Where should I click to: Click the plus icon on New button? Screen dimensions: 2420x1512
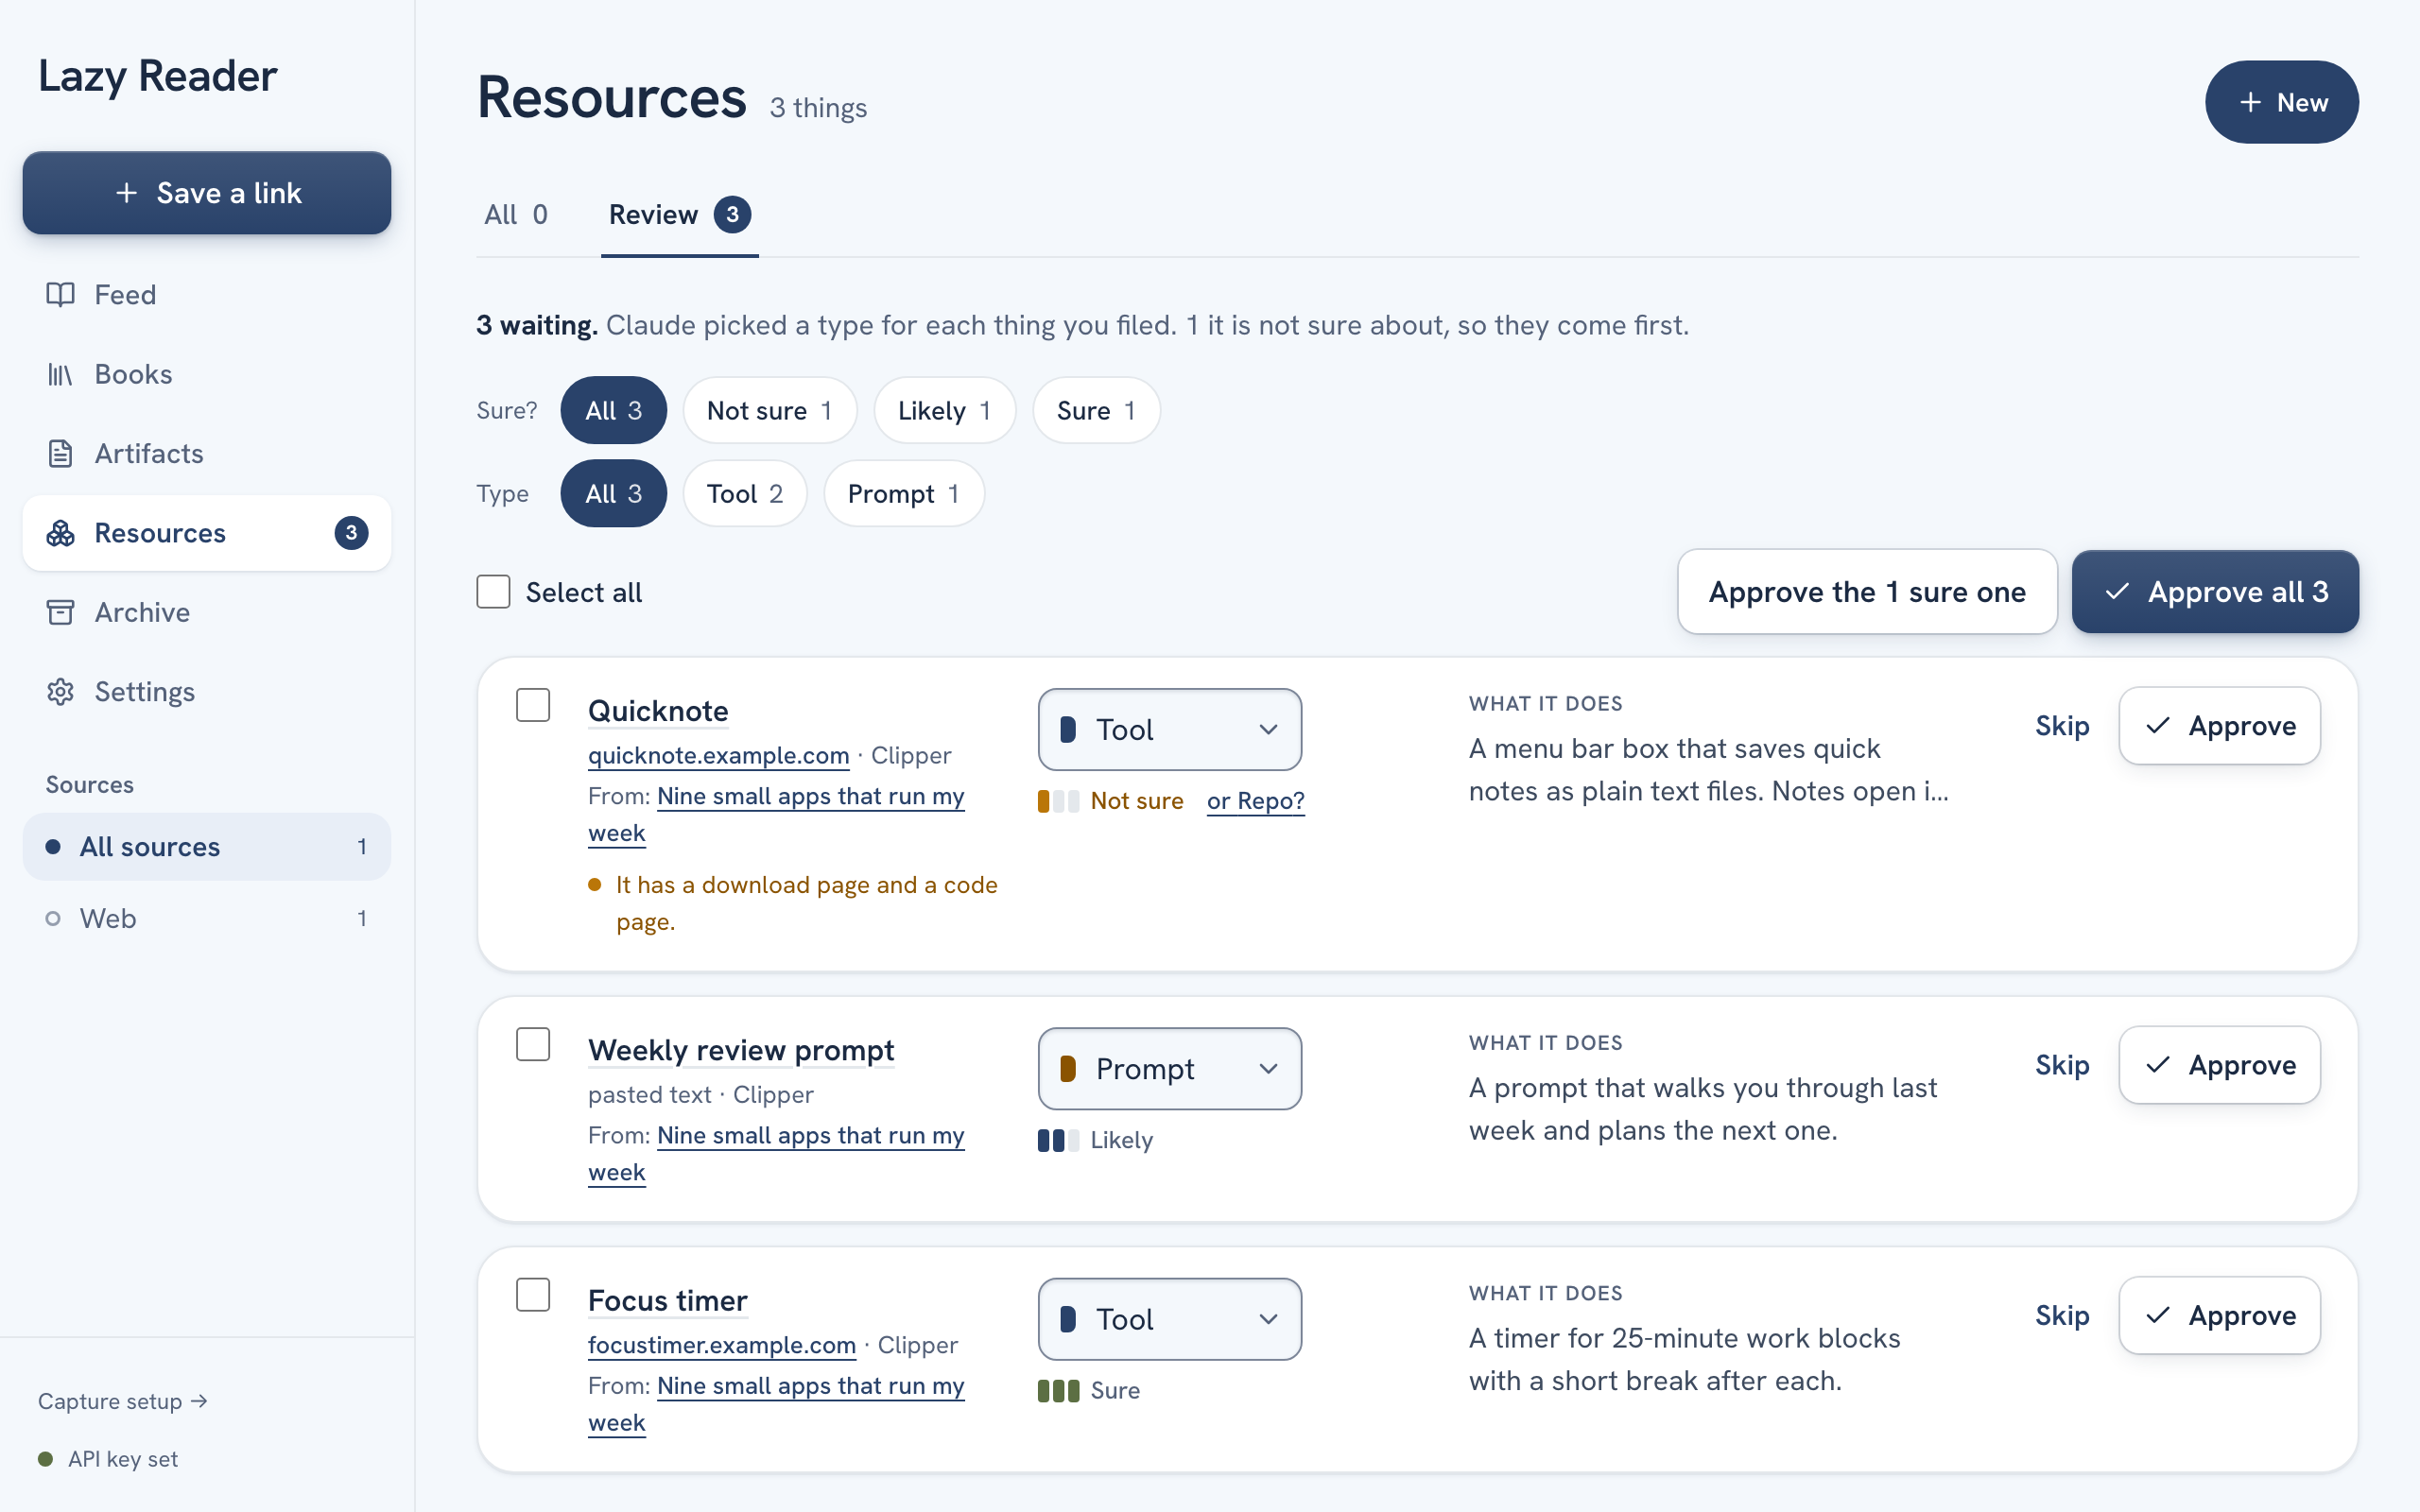(2250, 102)
